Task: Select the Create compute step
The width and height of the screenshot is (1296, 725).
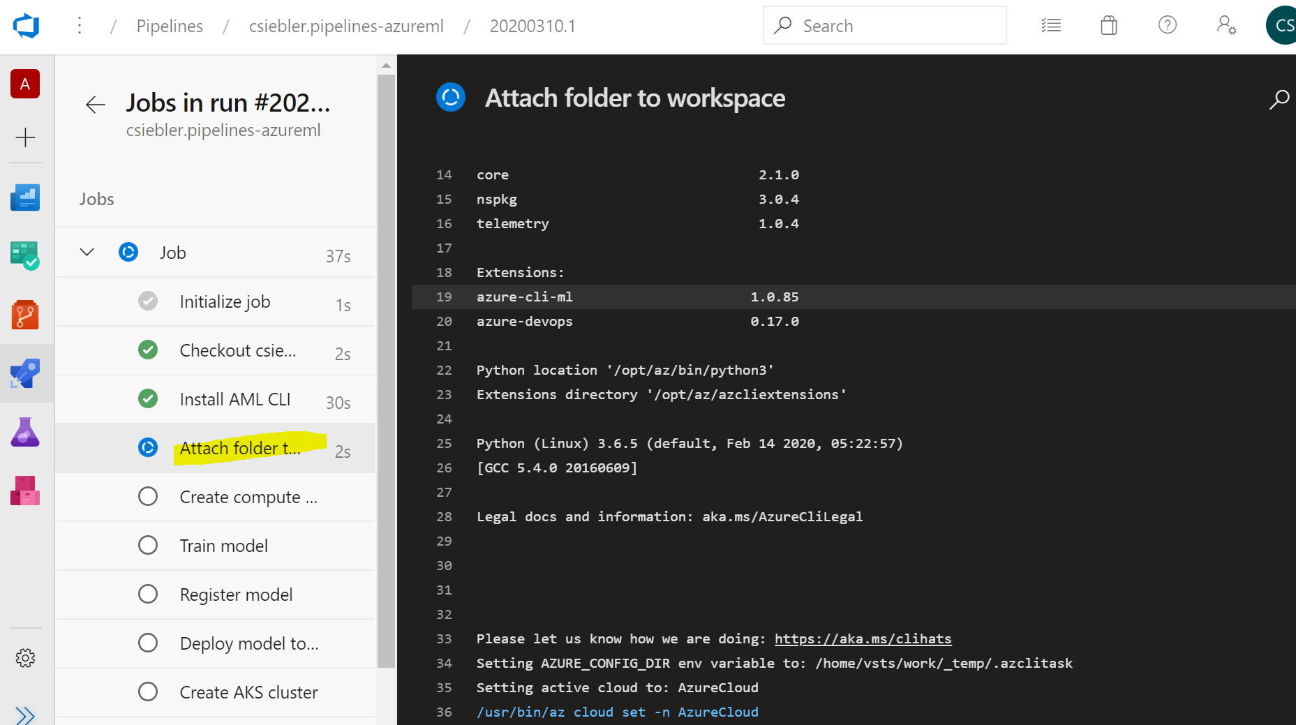Action: [216, 497]
